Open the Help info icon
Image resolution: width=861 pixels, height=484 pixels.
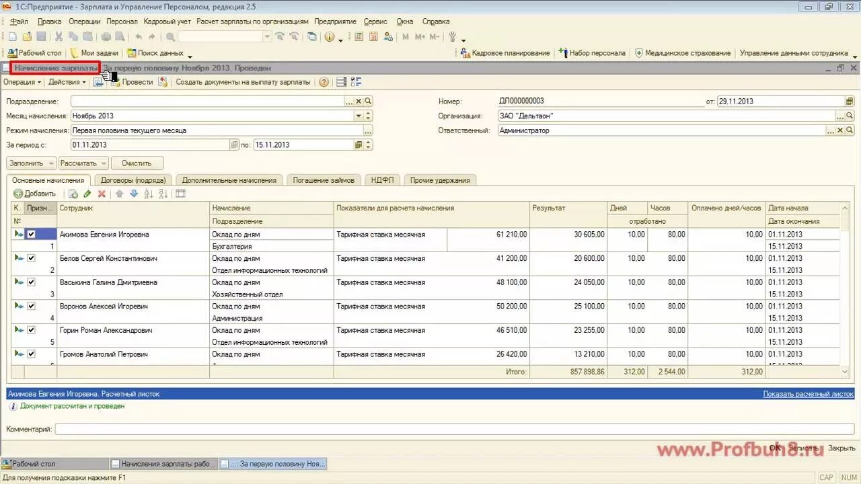[x=330, y=37]
